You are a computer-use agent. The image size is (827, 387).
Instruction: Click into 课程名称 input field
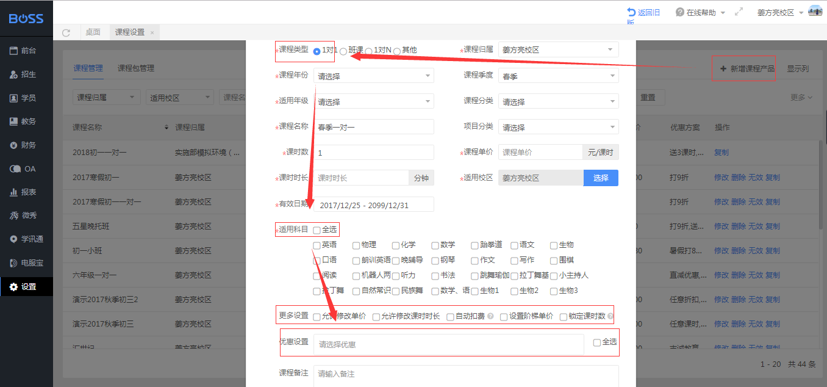tap(373, 127)
